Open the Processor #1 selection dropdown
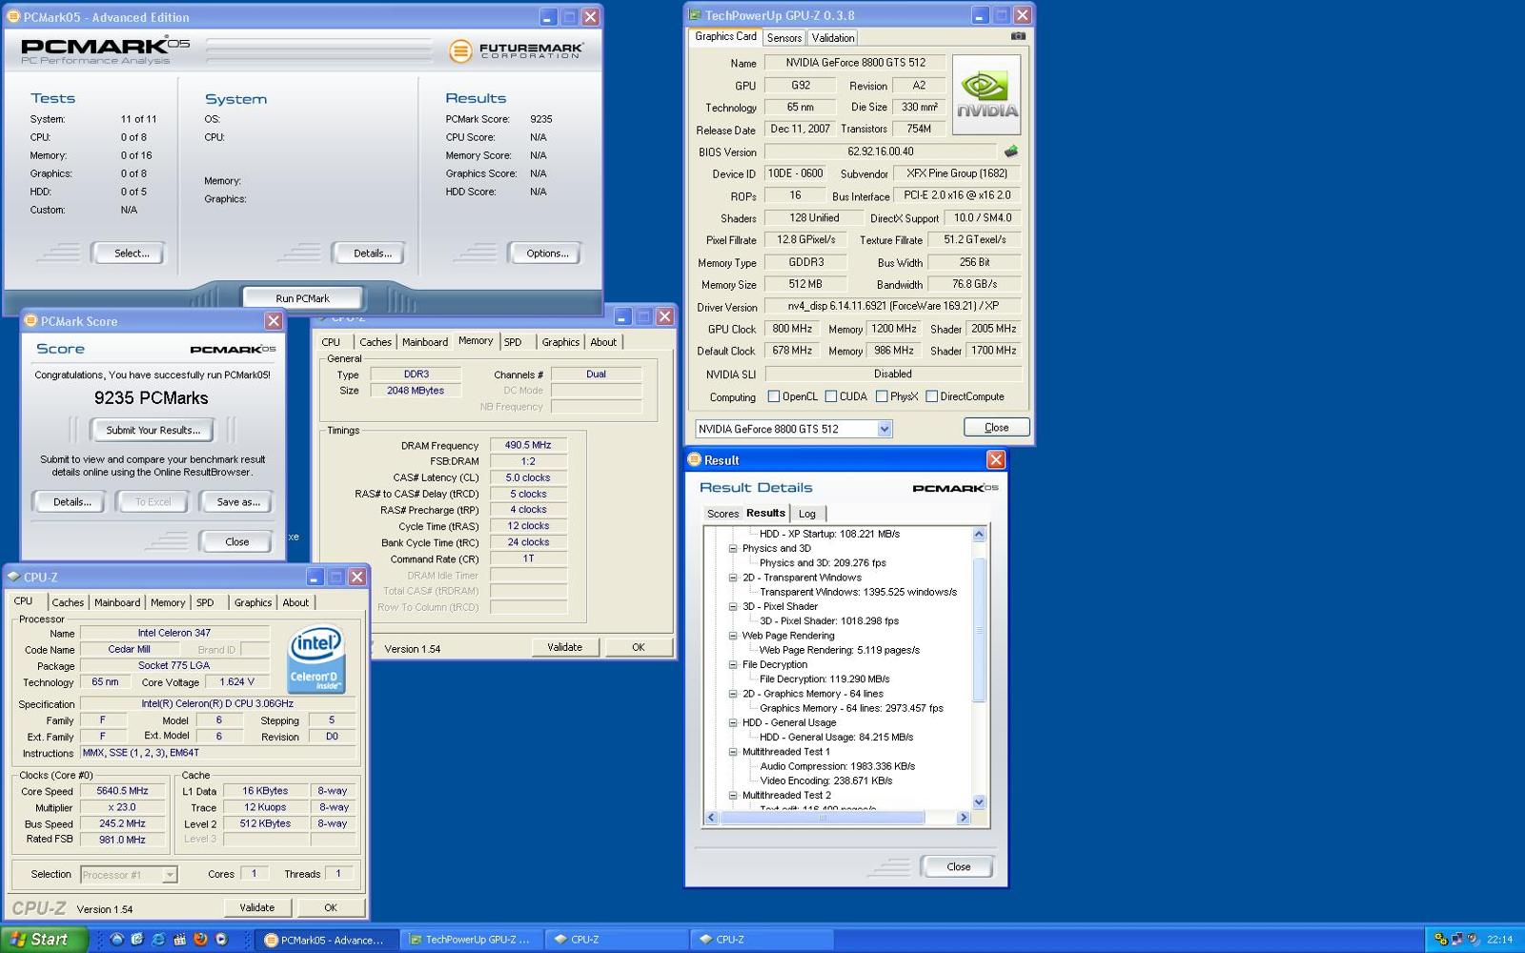 (x=170, y=874)
